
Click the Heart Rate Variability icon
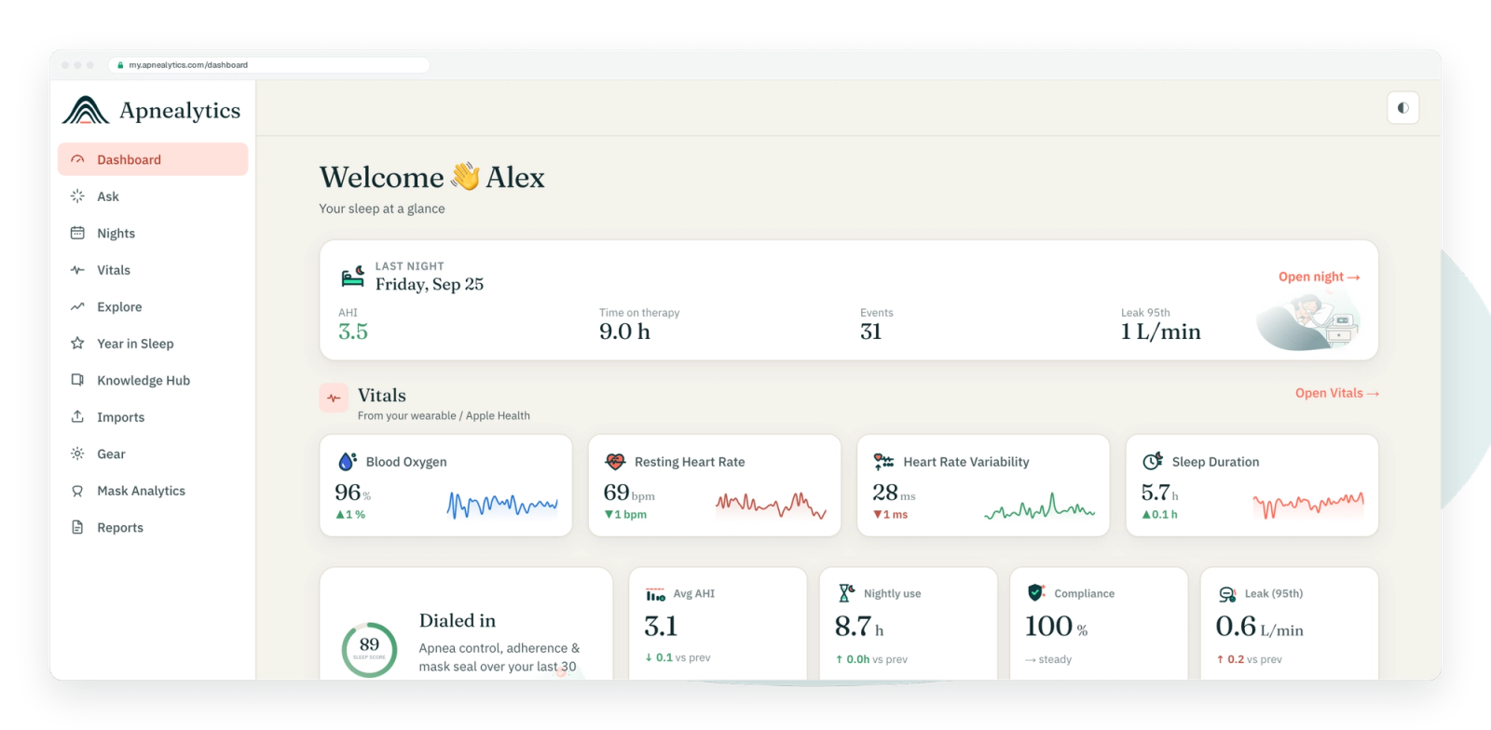[883, 461]
